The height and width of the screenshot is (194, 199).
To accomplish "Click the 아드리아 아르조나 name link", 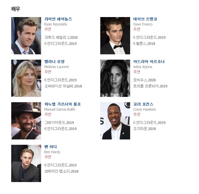I will pos(149,61).
